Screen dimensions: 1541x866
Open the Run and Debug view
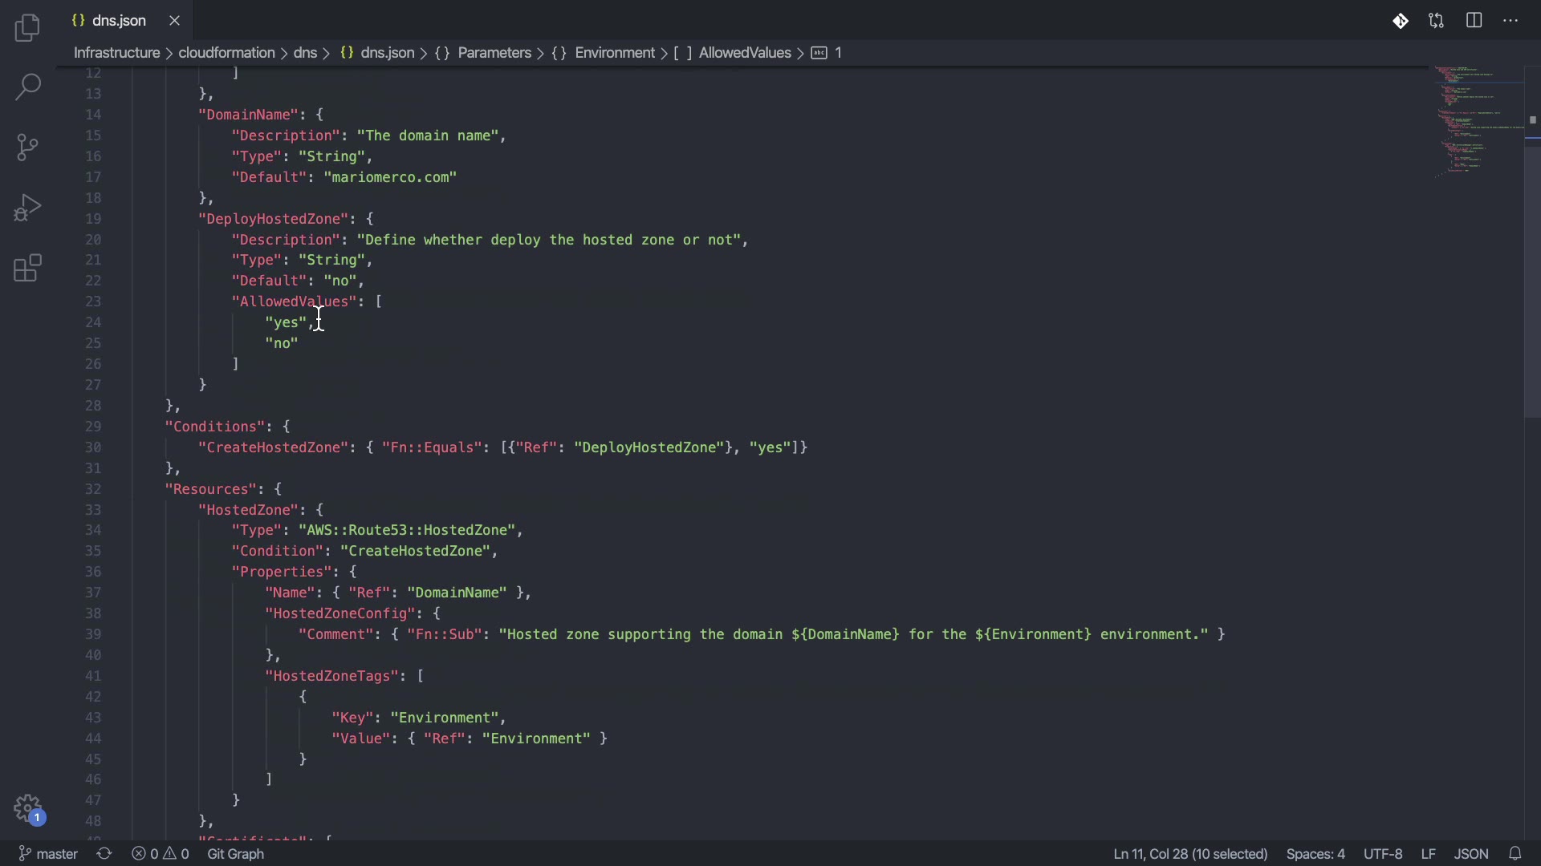pyautogui.click(x=27, y=208)
